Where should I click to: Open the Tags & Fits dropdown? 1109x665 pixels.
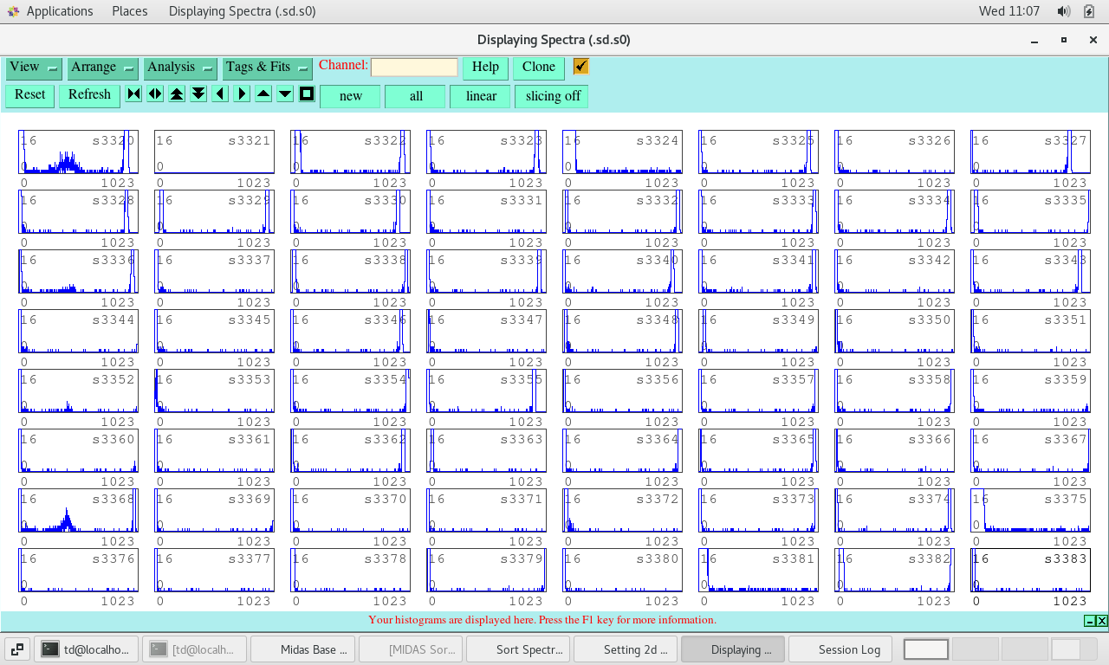point(267,68)
